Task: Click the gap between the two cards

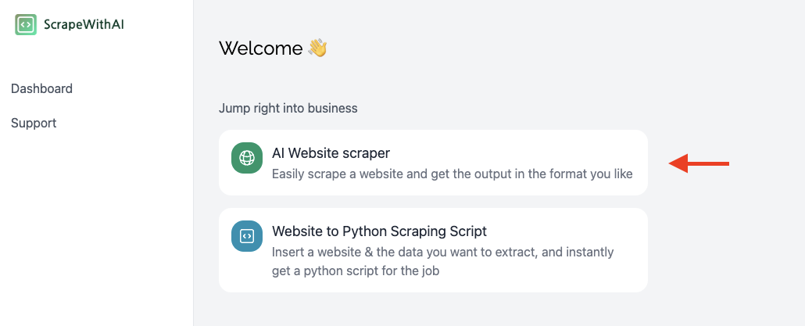Action: click(433, 202)
